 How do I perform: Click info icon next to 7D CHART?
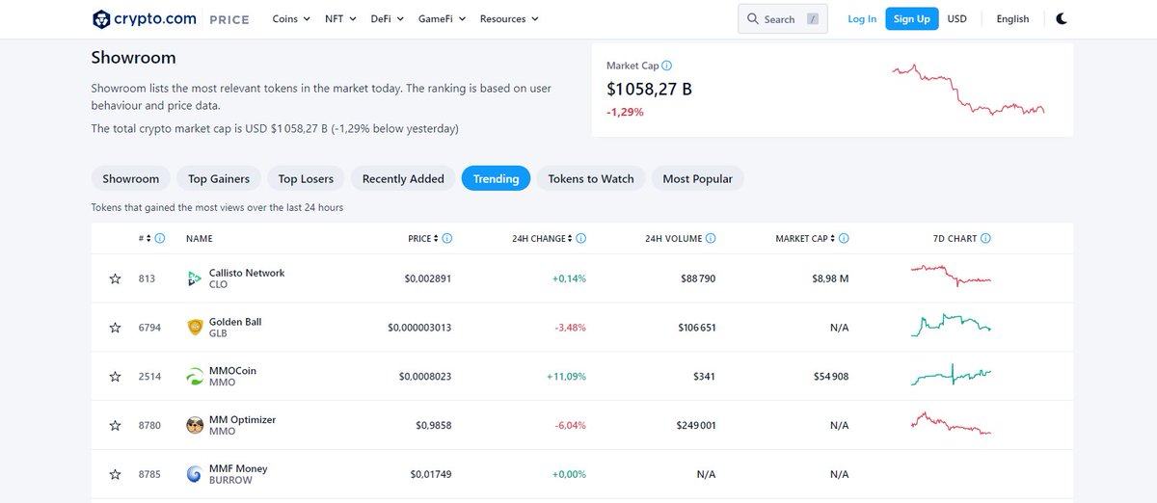[x=985, y=238]
